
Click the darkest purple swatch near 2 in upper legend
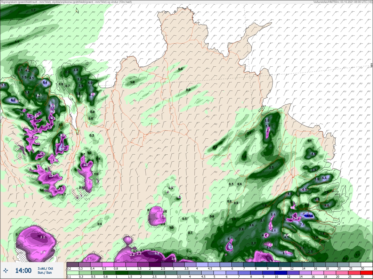pyautogui.click(x=155, y=265)
